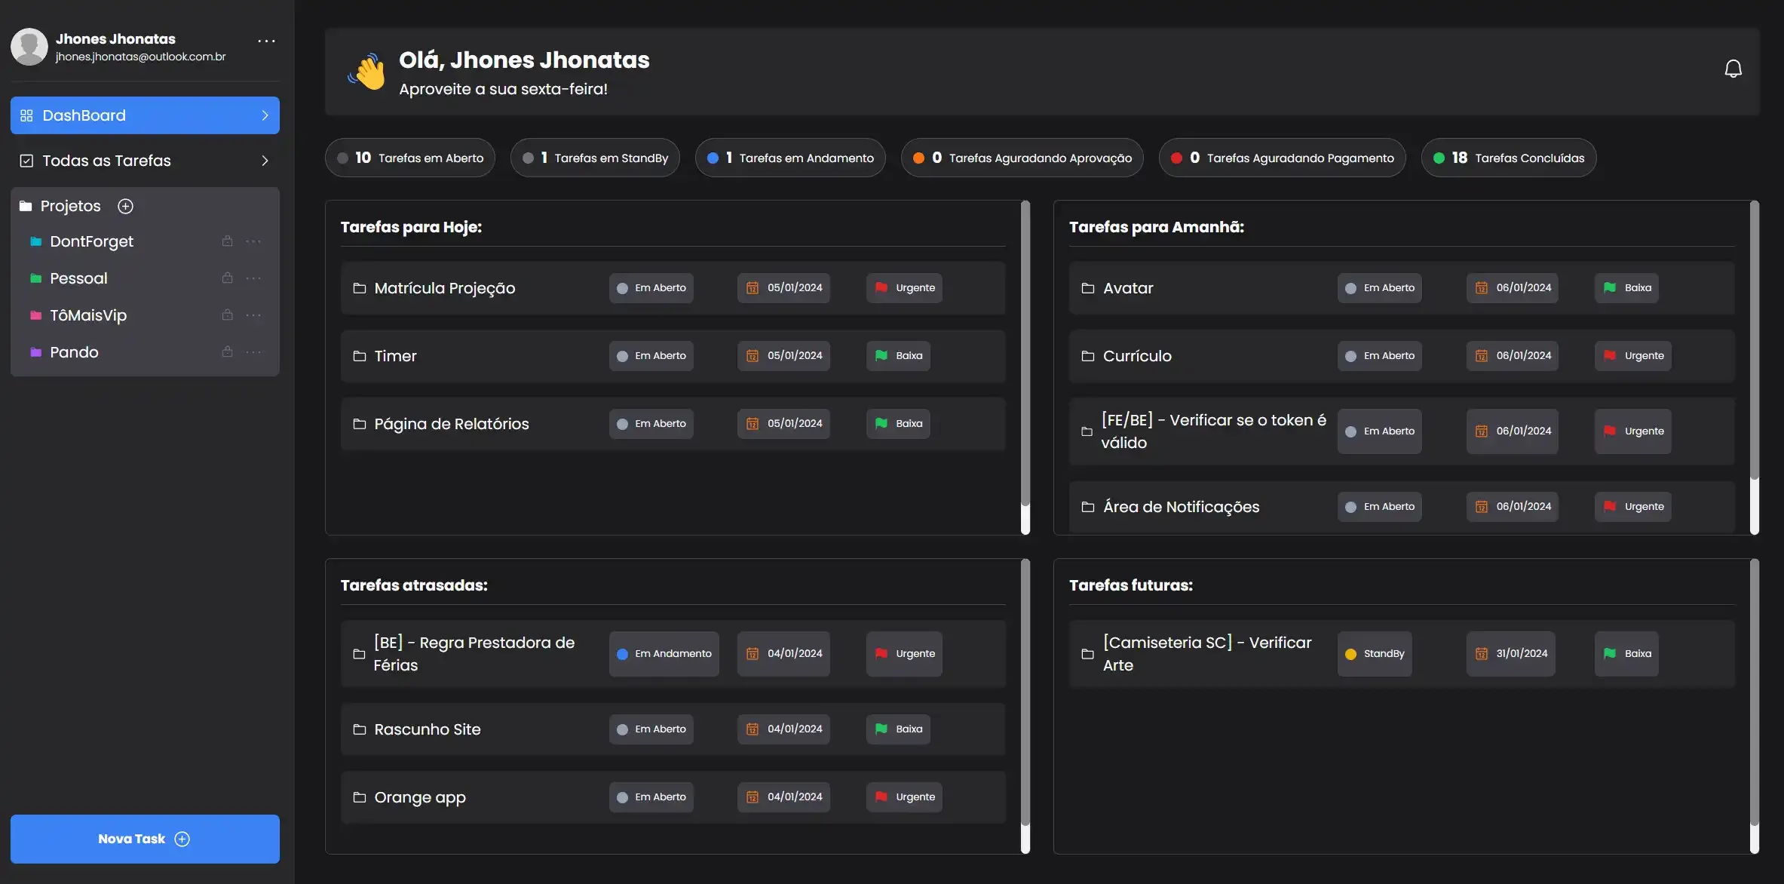Click the folder icon of Currículo task
1784x884 pixels.
tap(1088, 356)
